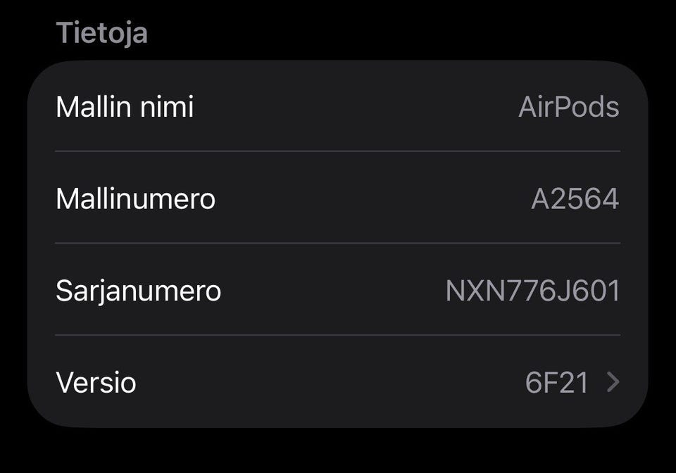Select the AirPods model name value
The height and width of the screenshot is (473, 676).
[568, 107]
